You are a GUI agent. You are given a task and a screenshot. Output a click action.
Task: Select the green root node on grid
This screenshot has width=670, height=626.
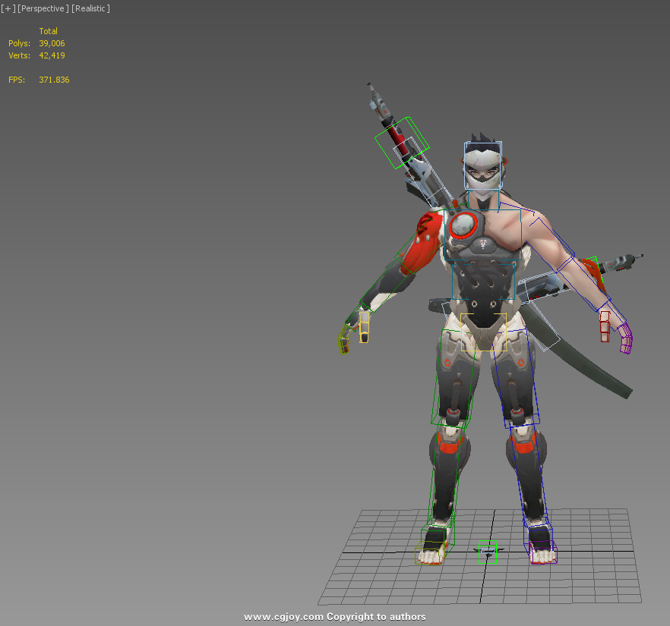[x=488, y=552]
